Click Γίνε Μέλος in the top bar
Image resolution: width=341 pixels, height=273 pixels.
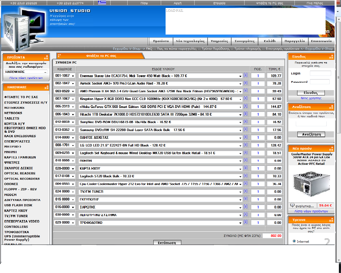(315, 3)
